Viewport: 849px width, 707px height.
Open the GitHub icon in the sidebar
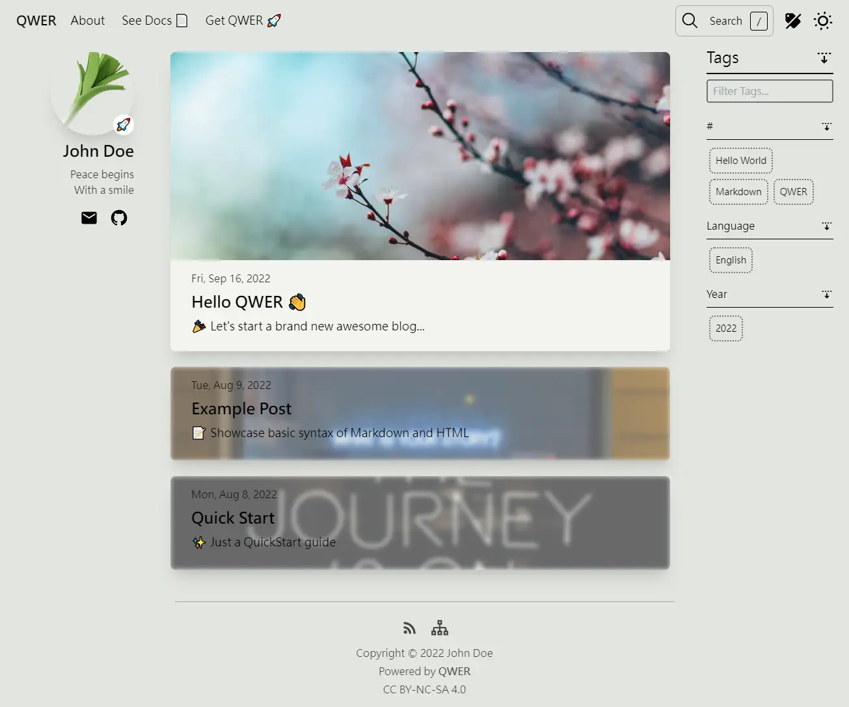(118, 218)
